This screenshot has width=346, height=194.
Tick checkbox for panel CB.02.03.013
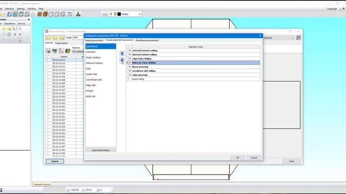[49, 60]
